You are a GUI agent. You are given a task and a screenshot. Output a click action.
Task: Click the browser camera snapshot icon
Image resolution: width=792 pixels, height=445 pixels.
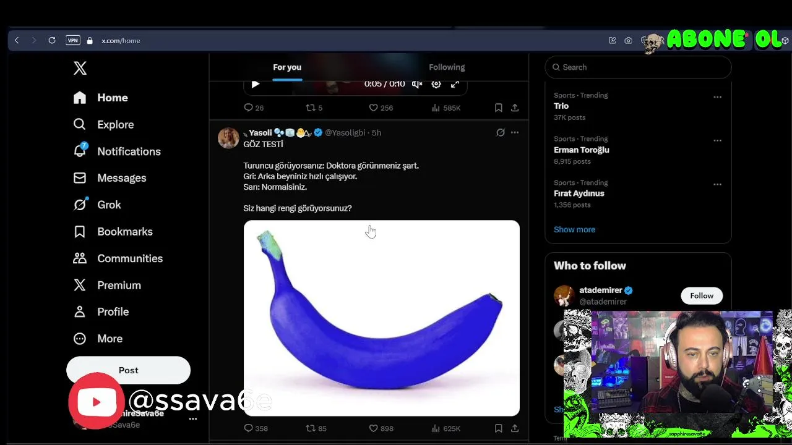point(629,40)
